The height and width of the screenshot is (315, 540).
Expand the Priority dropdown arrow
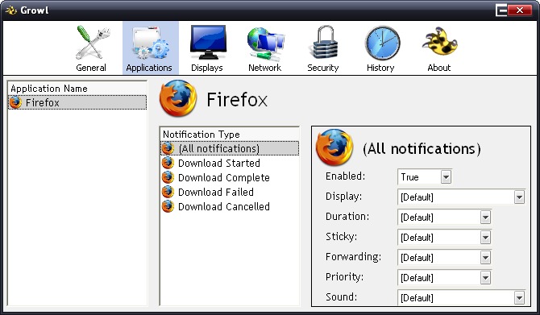(x=485, y=277)
